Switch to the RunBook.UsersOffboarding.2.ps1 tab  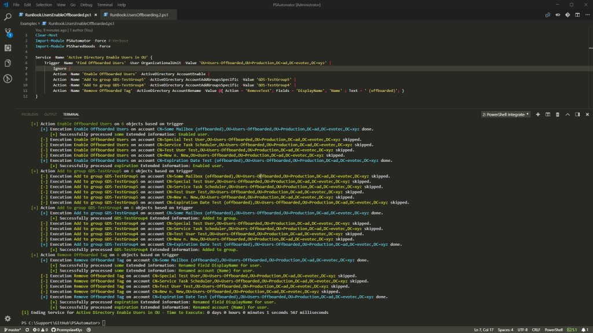pyautogui.click(x=139, y=16)
